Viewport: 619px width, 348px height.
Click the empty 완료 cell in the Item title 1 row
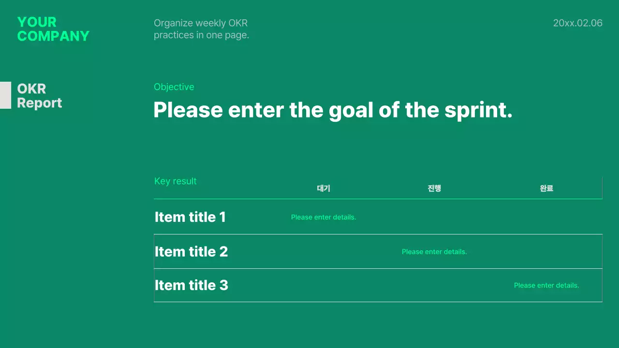pos(546,217)
